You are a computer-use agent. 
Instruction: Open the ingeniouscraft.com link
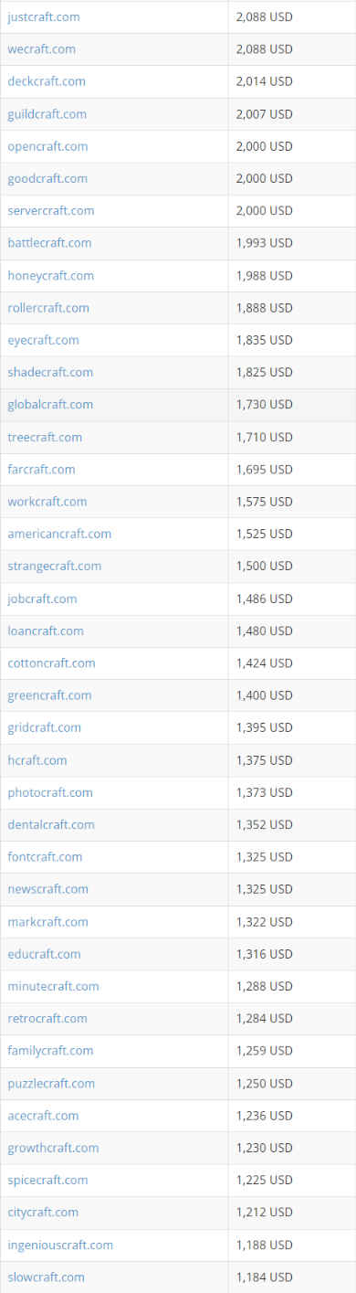60,1245
